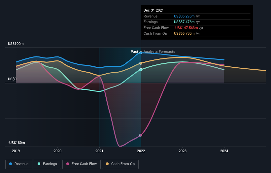Click the tooltip cash from op value US$55.780m

click(184, 34)
